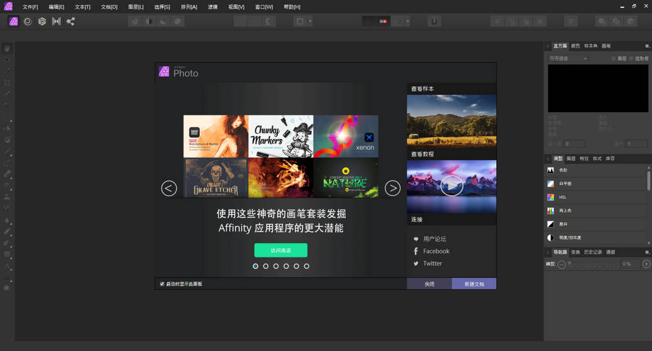The height and width of the screenshot is (351, 652).
Task: Play the tutorial video under 查看教程
Action: coord(451,186)
